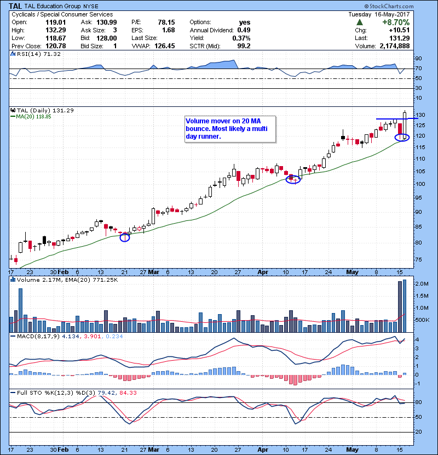Click the stochastic %K value 79.42
The height and width of the screenshot is (455, 438).
point(106,393)
